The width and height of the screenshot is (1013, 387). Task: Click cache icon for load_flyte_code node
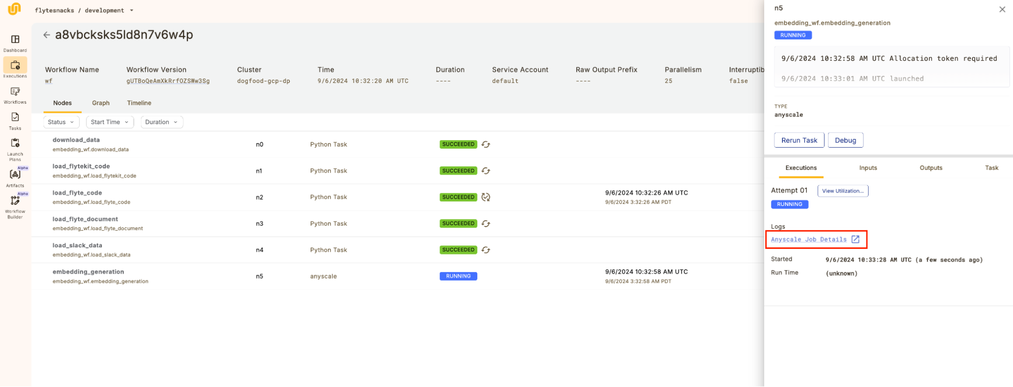tap(486, 197)
